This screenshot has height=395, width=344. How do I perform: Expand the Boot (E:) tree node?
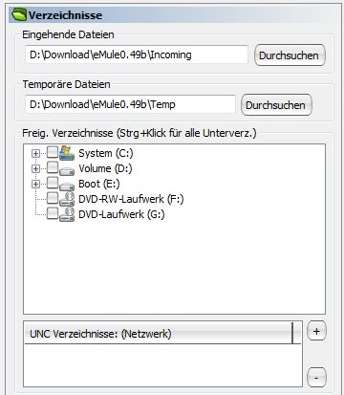point(35,184)
